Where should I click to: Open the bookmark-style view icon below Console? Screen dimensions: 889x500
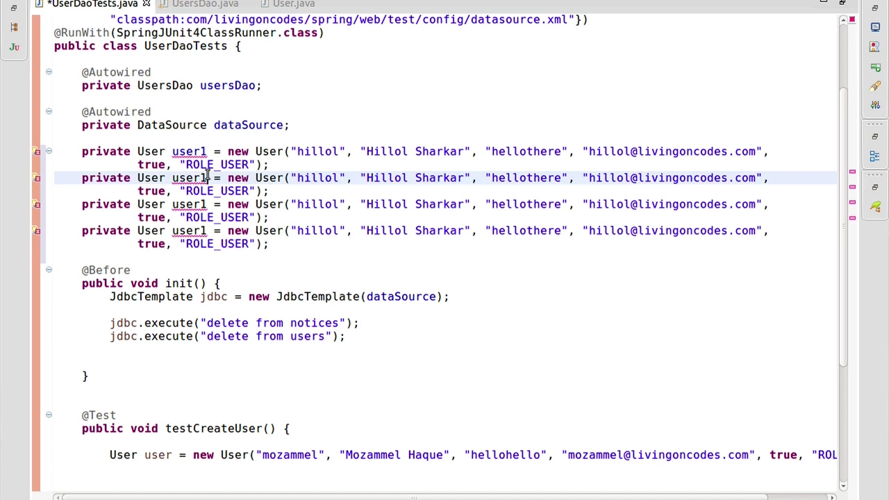(x=875, y=47)
